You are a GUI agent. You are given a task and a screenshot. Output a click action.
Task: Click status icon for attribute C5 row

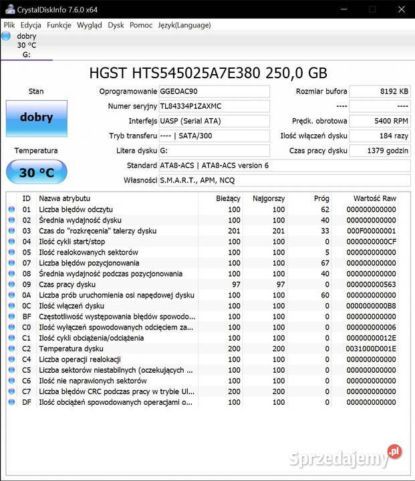pos(11,370)
